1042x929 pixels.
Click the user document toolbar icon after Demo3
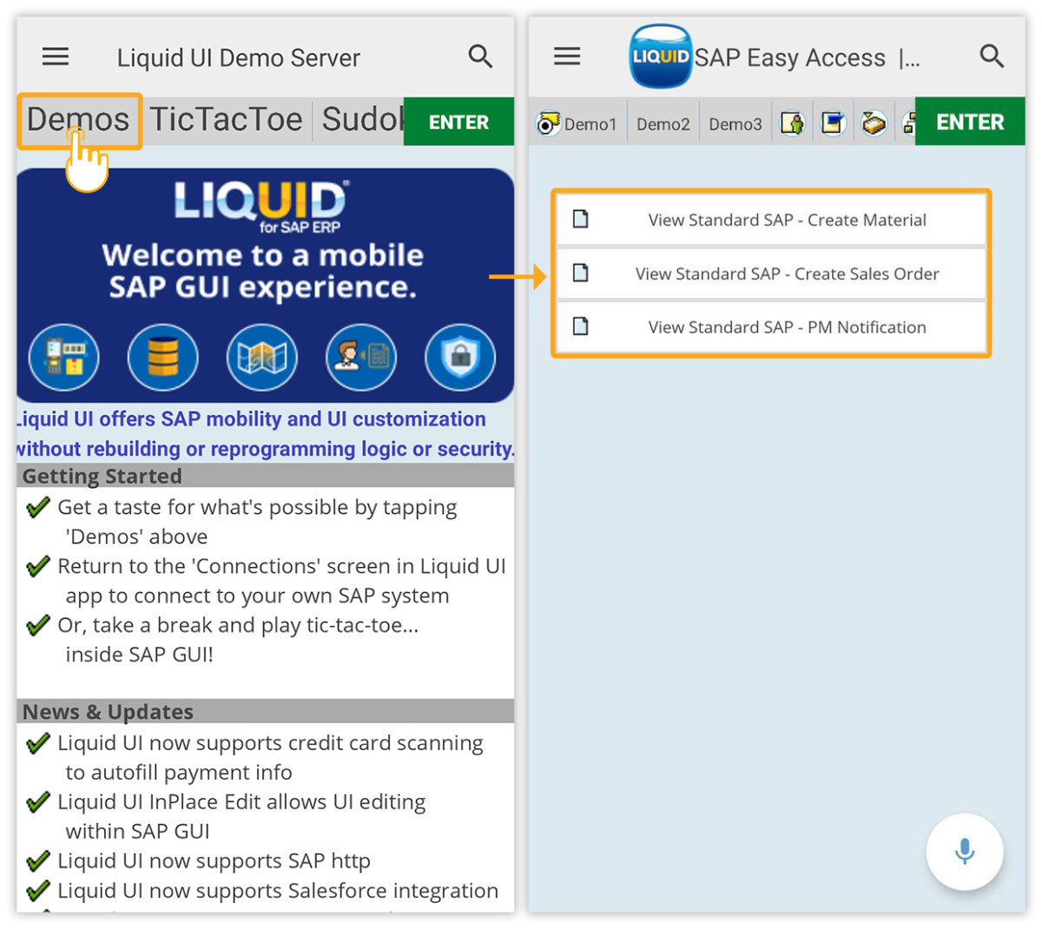click(x=792, y=123)
